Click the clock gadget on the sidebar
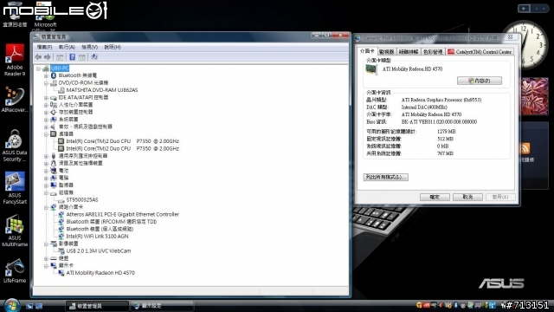The width and height of the screenshot is (554, 312). [x=525, y=44]
